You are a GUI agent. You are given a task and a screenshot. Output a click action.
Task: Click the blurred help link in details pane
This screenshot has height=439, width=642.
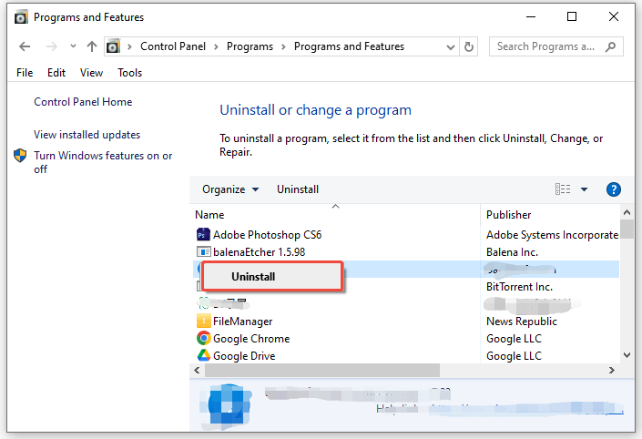pos(526,409)
